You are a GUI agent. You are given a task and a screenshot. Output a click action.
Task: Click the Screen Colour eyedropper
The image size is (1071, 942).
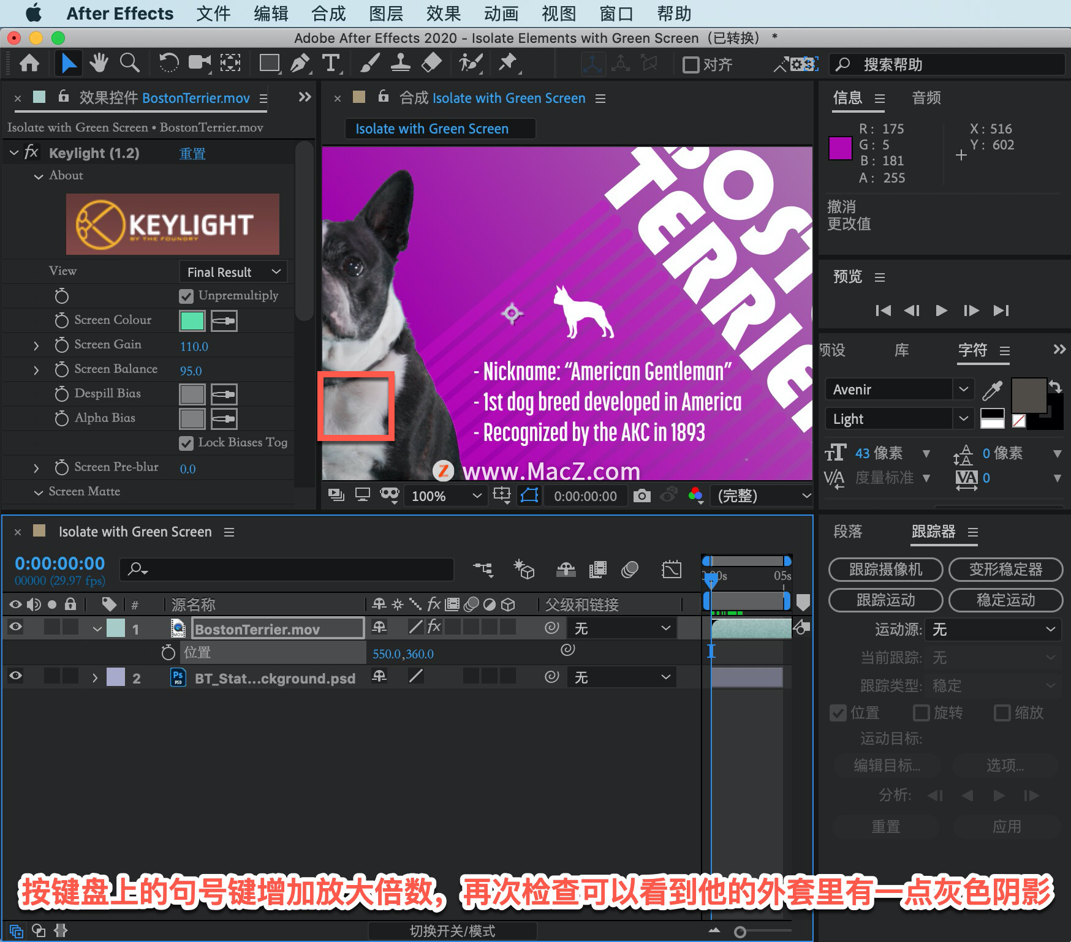224,321
